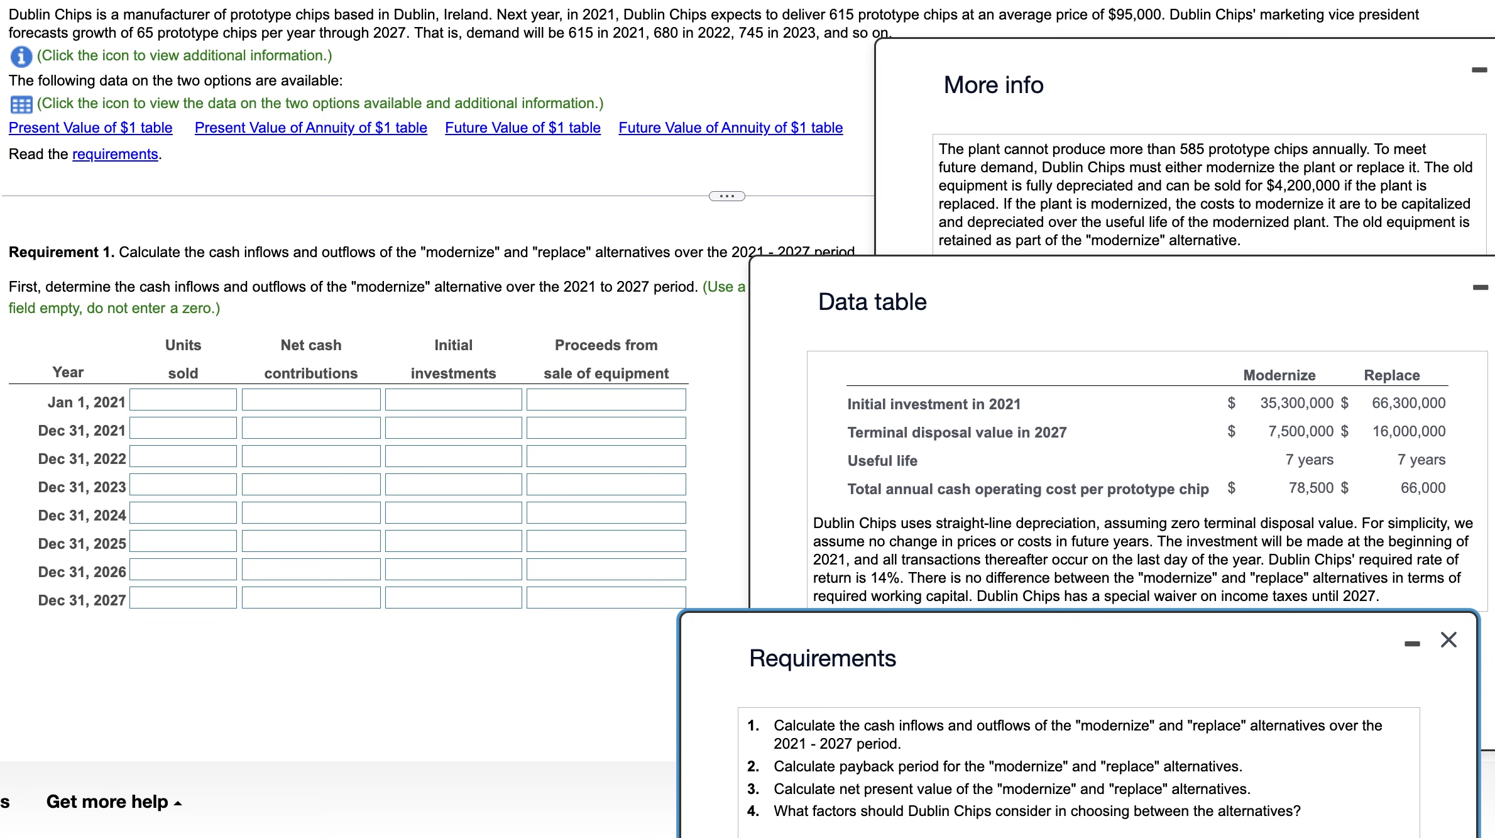Click the blue info icon
This screenshot has height=838, width=1495.
coord(21,57)
